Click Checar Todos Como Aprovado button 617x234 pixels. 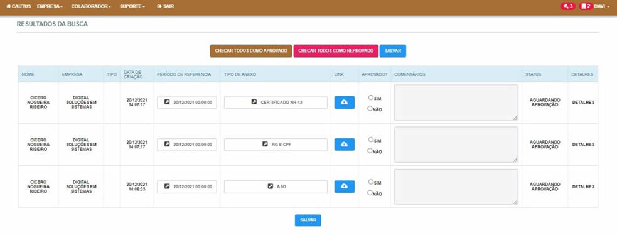click(251, 51)
